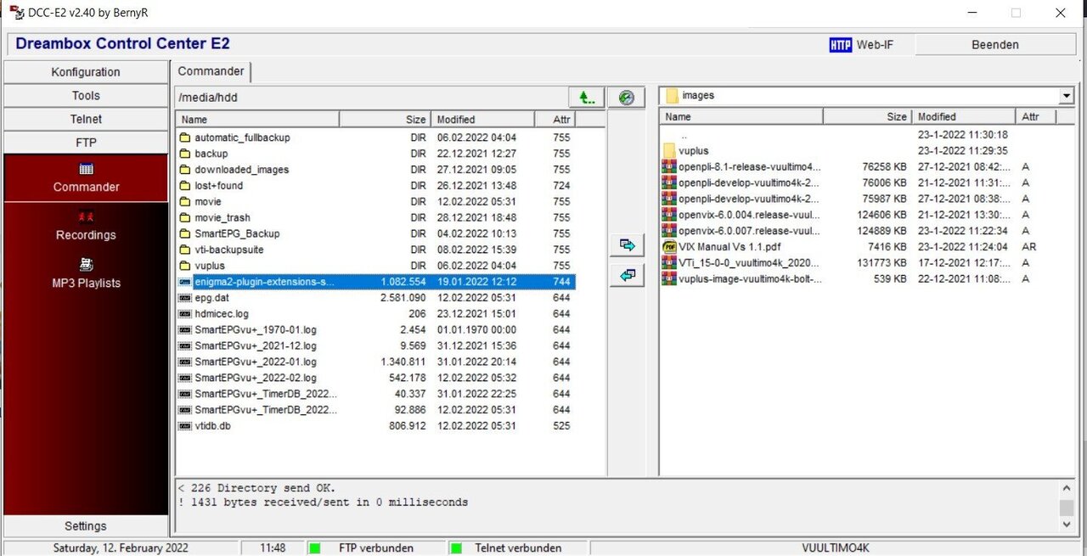Open Web-IF via the HTTP icon
Viewport: 1087px width, 556px height.
(x=841, y=44)
